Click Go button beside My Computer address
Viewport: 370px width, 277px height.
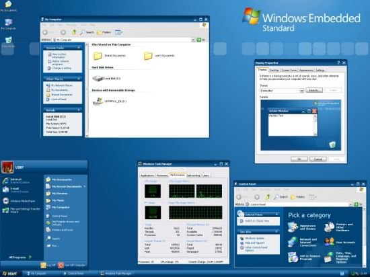[x=201, y=40]
